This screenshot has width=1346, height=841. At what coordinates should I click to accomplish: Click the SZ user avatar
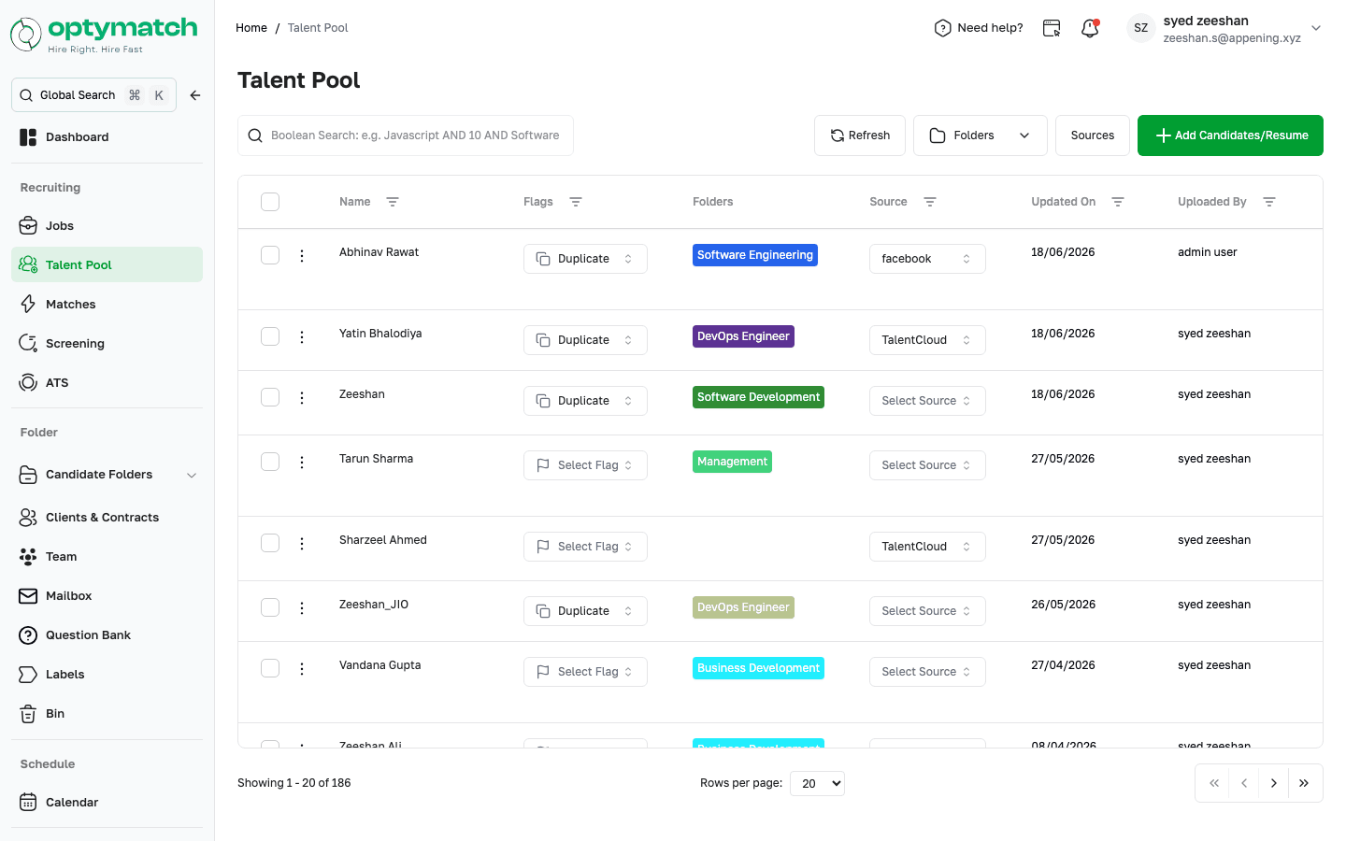[1140, 28]
